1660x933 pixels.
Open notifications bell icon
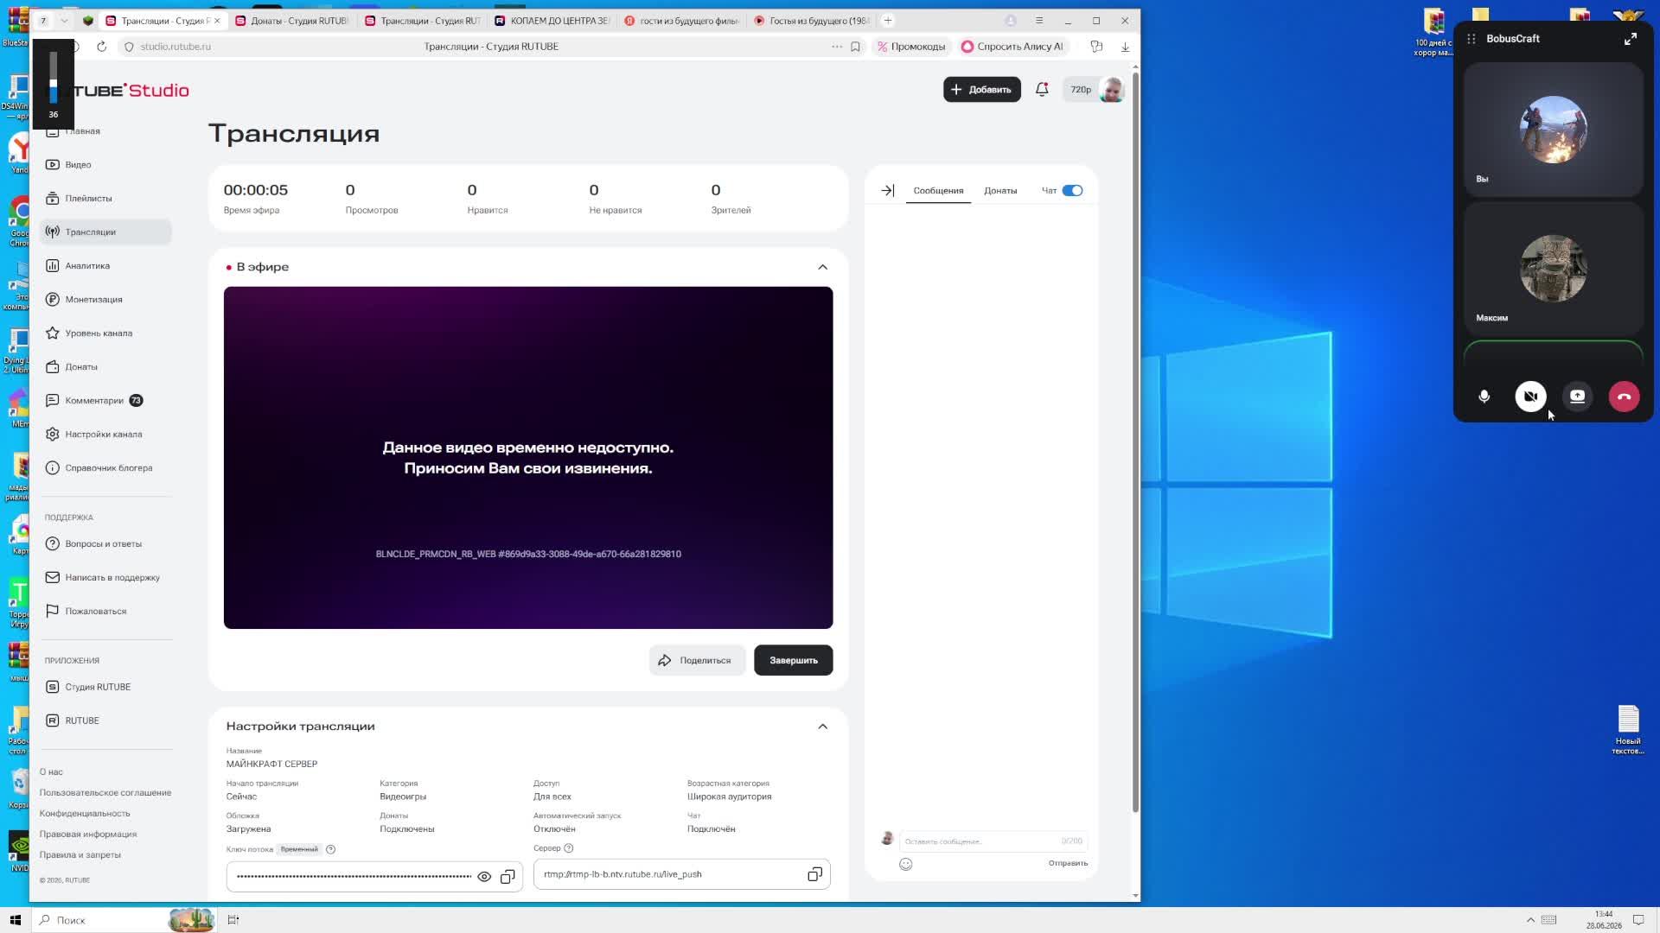coord(1042,90)
